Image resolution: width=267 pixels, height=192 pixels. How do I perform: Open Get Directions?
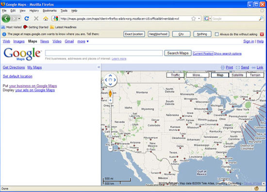(x=14, y=68)
